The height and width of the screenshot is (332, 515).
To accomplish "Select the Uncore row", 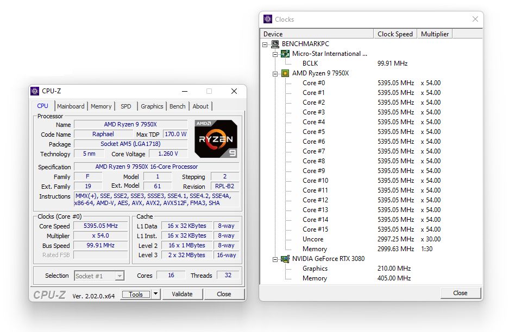I will click(x=371, y=239).
